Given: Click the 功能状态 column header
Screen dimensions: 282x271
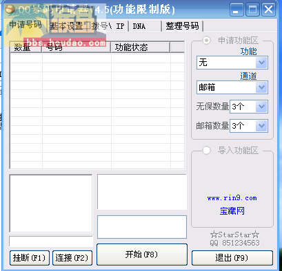Looking at the screenshot, I should 141,47.
